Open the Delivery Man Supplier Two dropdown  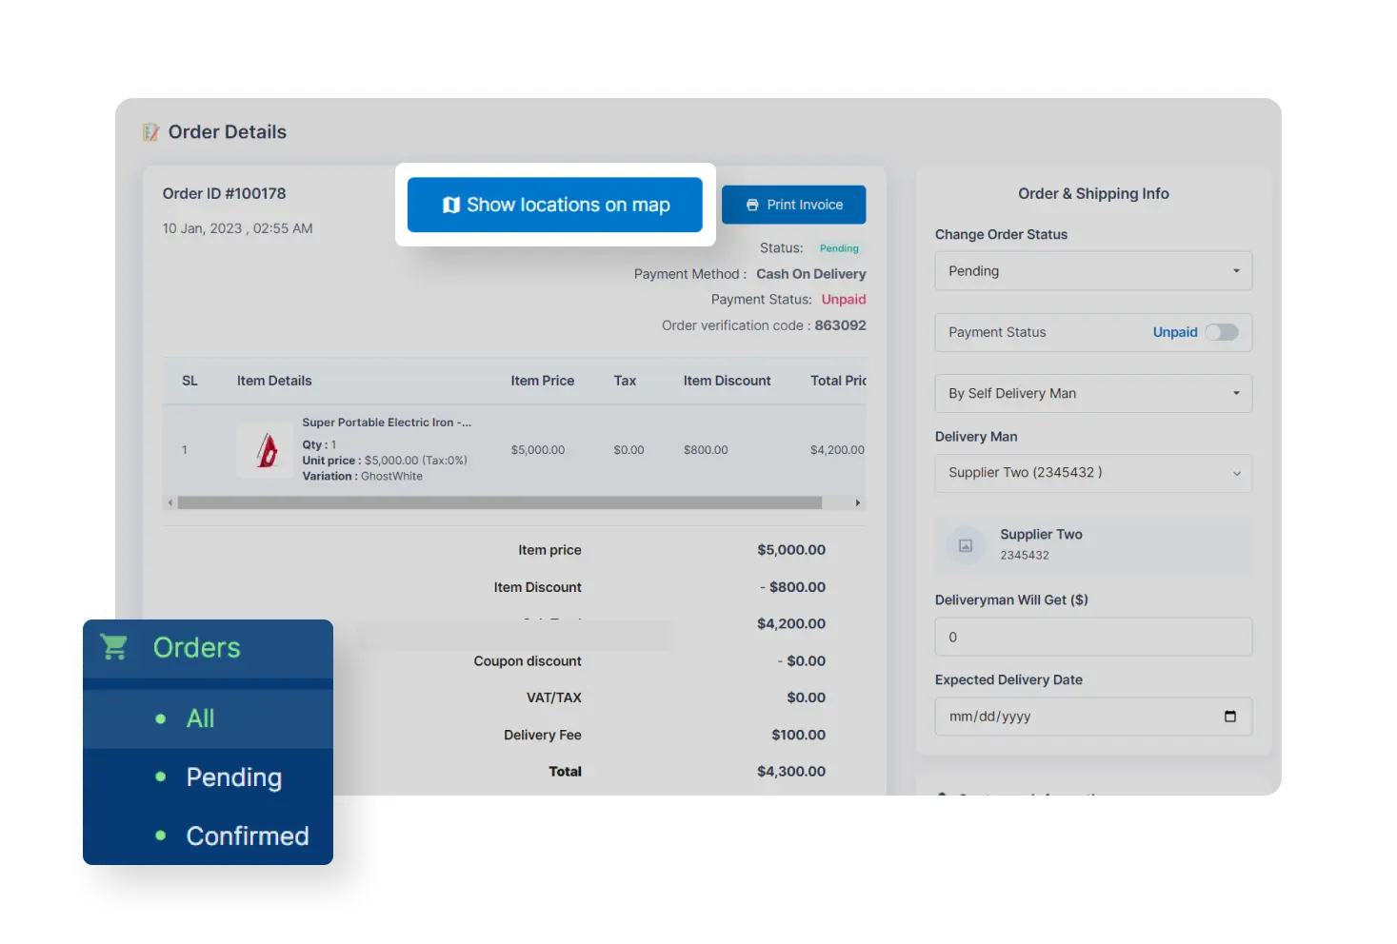pyautogui.click(x=1092, y=473)
